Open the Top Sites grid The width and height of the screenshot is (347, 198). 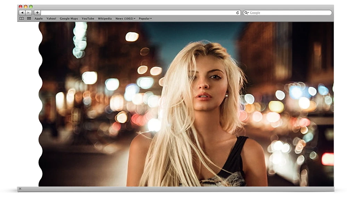[x=29, y=19]
